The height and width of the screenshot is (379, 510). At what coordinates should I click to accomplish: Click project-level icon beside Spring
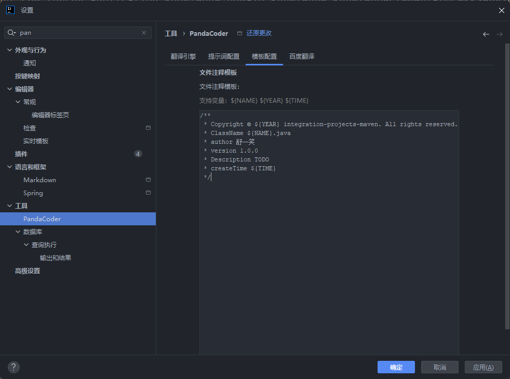click(148, 193)
